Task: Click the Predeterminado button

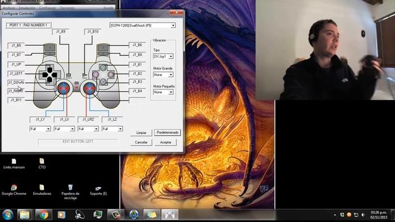Action: click(x=167, y=133)
